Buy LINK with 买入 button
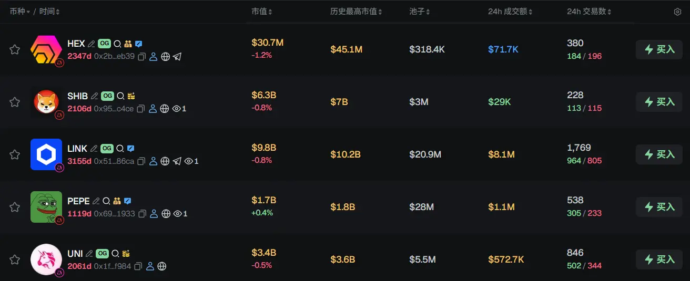The height and width of the screenshot is (281, 690). click(x=659, y=154)
